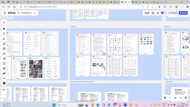Switch to the OF3 browser tab

click(x=61, y=2)
